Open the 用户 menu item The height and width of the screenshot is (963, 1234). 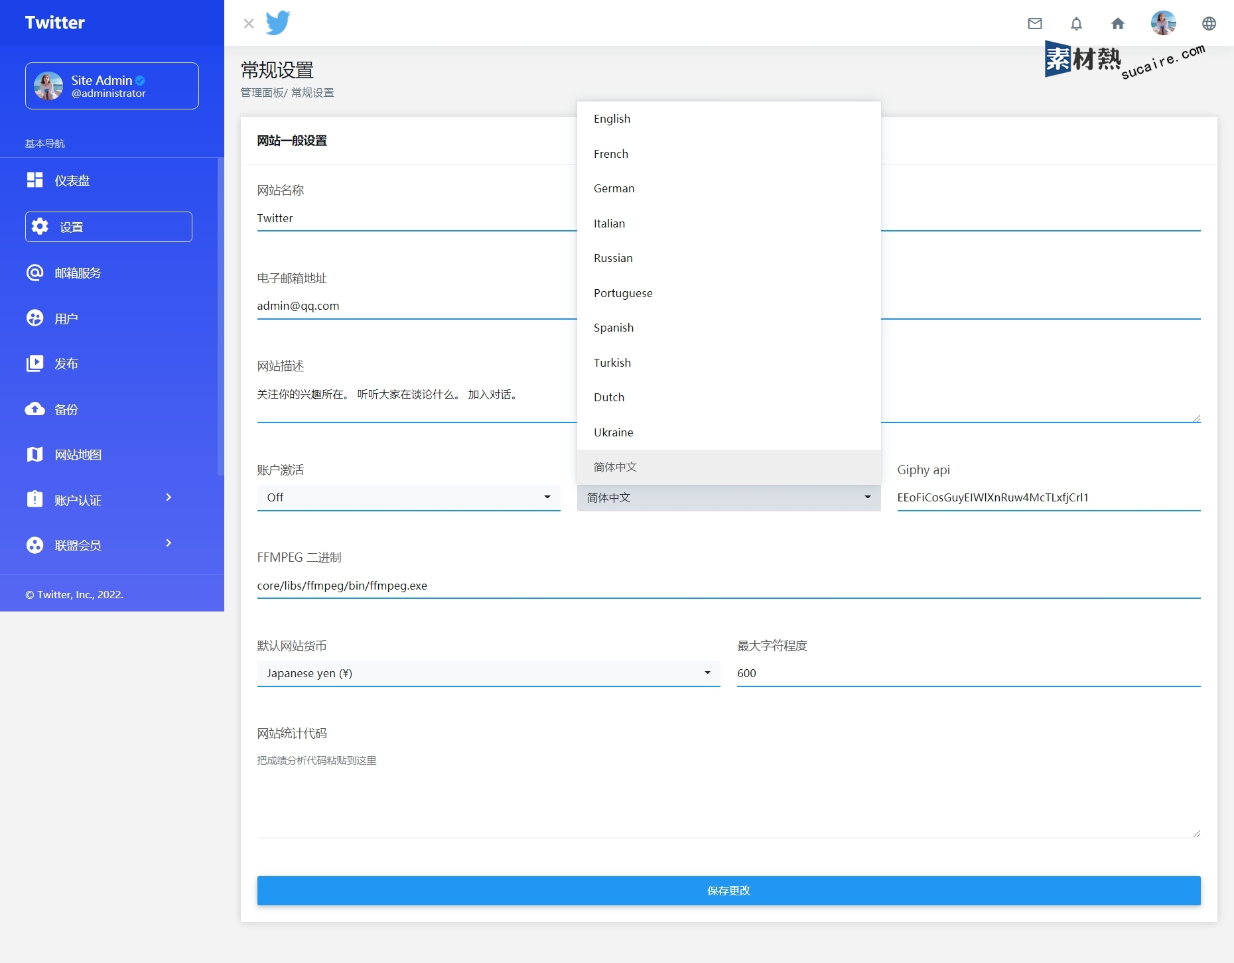click(x=109, y=318)
